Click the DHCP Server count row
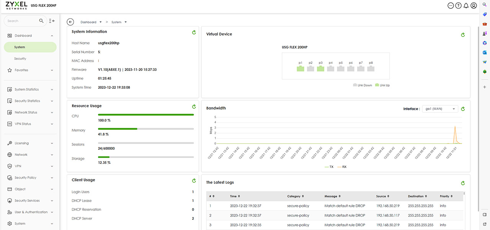The image size is (490, 230). tap(133, 219)
